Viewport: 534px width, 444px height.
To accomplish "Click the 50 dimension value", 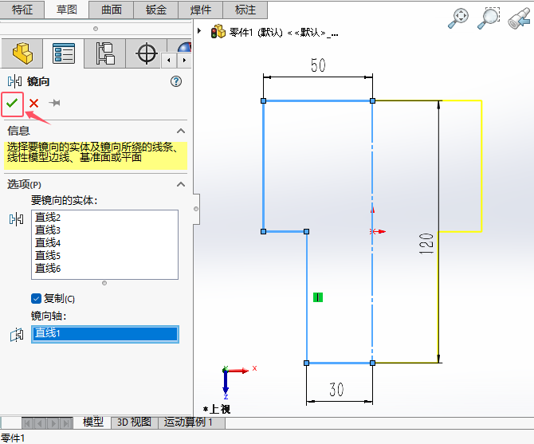I will (318, 65).
